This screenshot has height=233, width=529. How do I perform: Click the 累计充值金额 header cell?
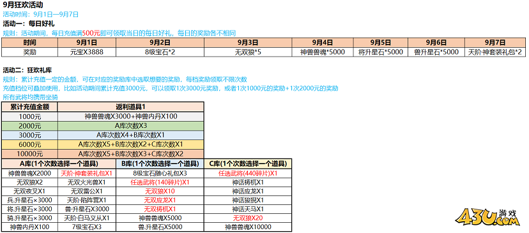tap(29, 107)
